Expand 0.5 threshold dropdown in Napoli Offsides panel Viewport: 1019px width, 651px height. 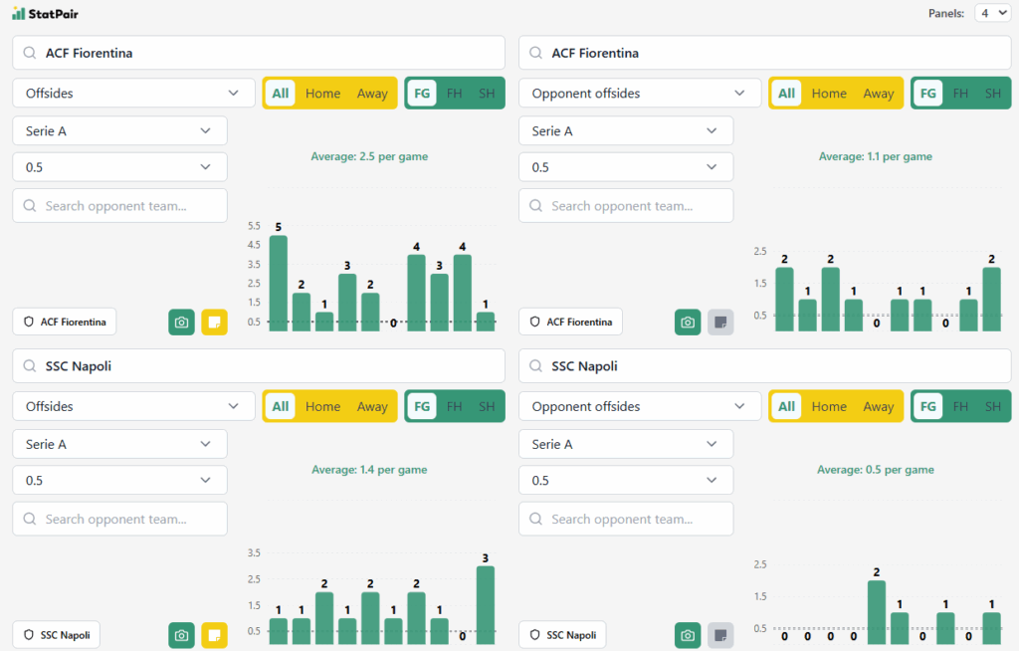pyautogui.click(x=119, y=481)
